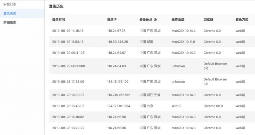
Task: Click IP 183.15.176.102 entry
Action: click(118, 82)
